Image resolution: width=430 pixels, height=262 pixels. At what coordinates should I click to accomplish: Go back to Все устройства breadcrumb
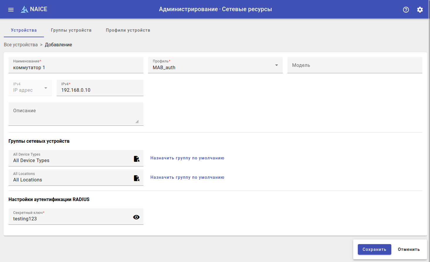21,45
